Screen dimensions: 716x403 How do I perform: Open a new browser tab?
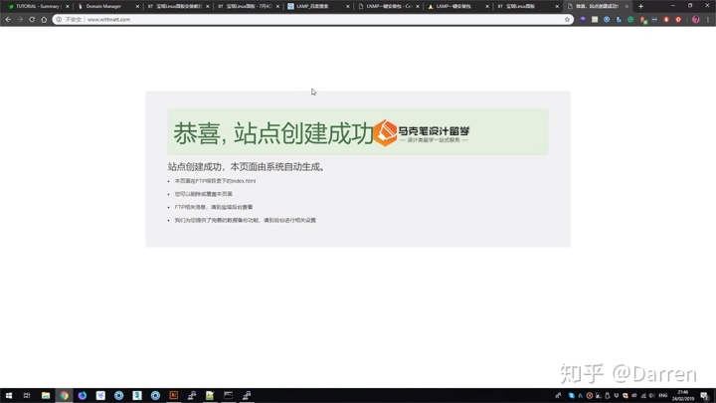click(x=640, y=6)
